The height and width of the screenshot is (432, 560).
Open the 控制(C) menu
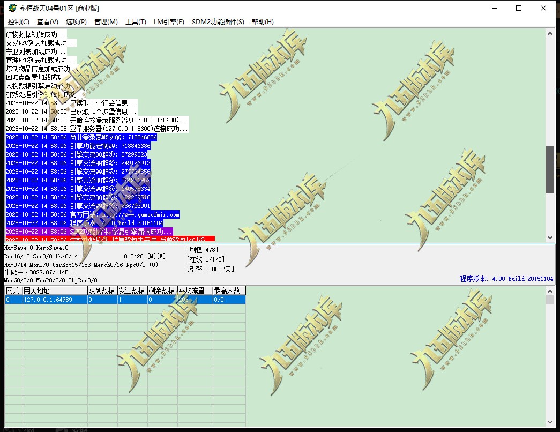19,22
